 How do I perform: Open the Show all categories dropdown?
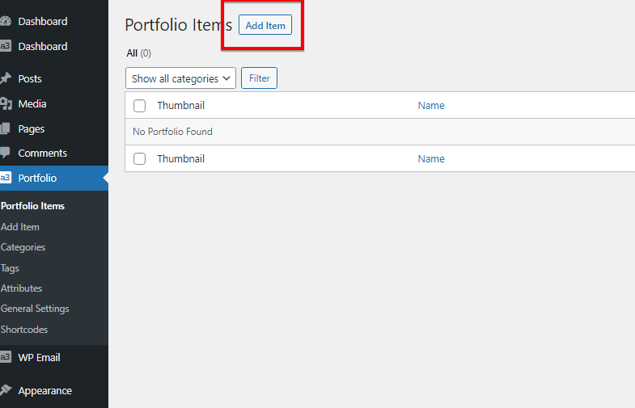(x=180, y=78)
